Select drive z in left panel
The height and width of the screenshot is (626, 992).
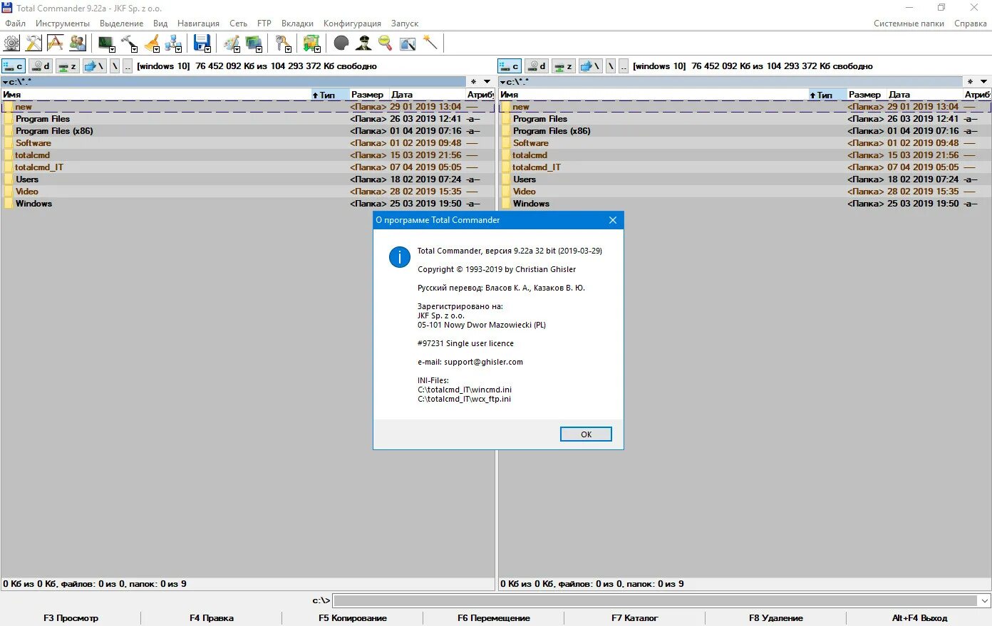click(x=68, y=66)
